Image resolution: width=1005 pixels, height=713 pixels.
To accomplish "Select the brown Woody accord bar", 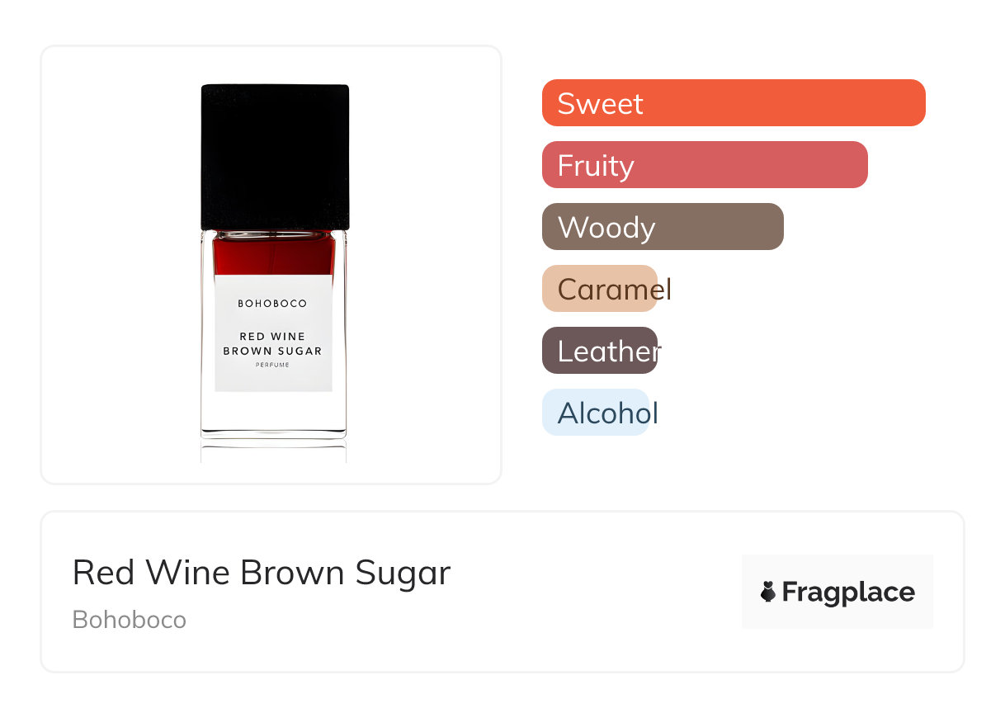I will point(663,227).
